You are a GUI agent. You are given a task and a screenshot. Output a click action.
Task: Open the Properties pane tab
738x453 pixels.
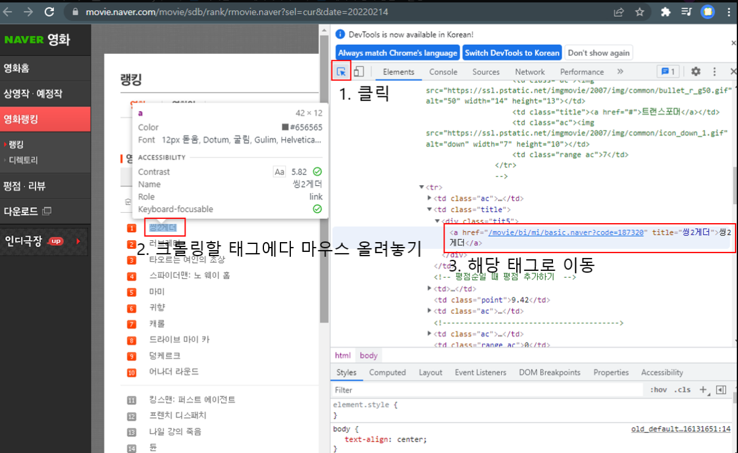[x=611, y=372]
